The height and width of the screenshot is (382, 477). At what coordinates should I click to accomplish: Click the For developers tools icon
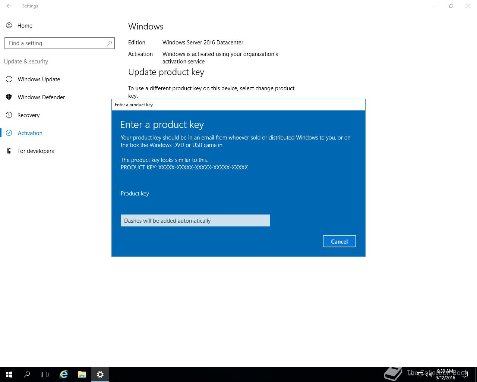coord(9,151)
